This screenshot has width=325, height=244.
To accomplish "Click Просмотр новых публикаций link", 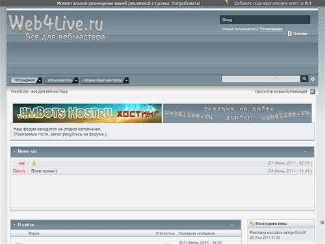I will click(x=281, y=92).
